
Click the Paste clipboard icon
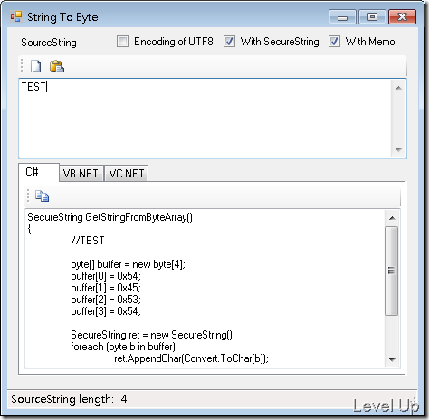click(x=57, y=66)
